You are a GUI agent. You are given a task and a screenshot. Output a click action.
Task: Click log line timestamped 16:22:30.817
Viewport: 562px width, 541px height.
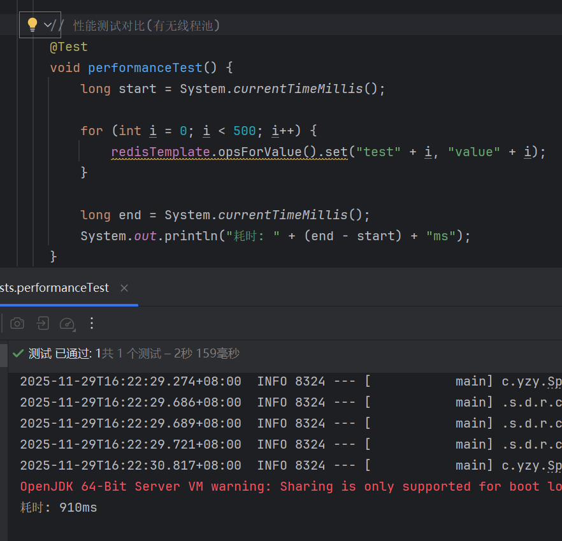point(291,466)
